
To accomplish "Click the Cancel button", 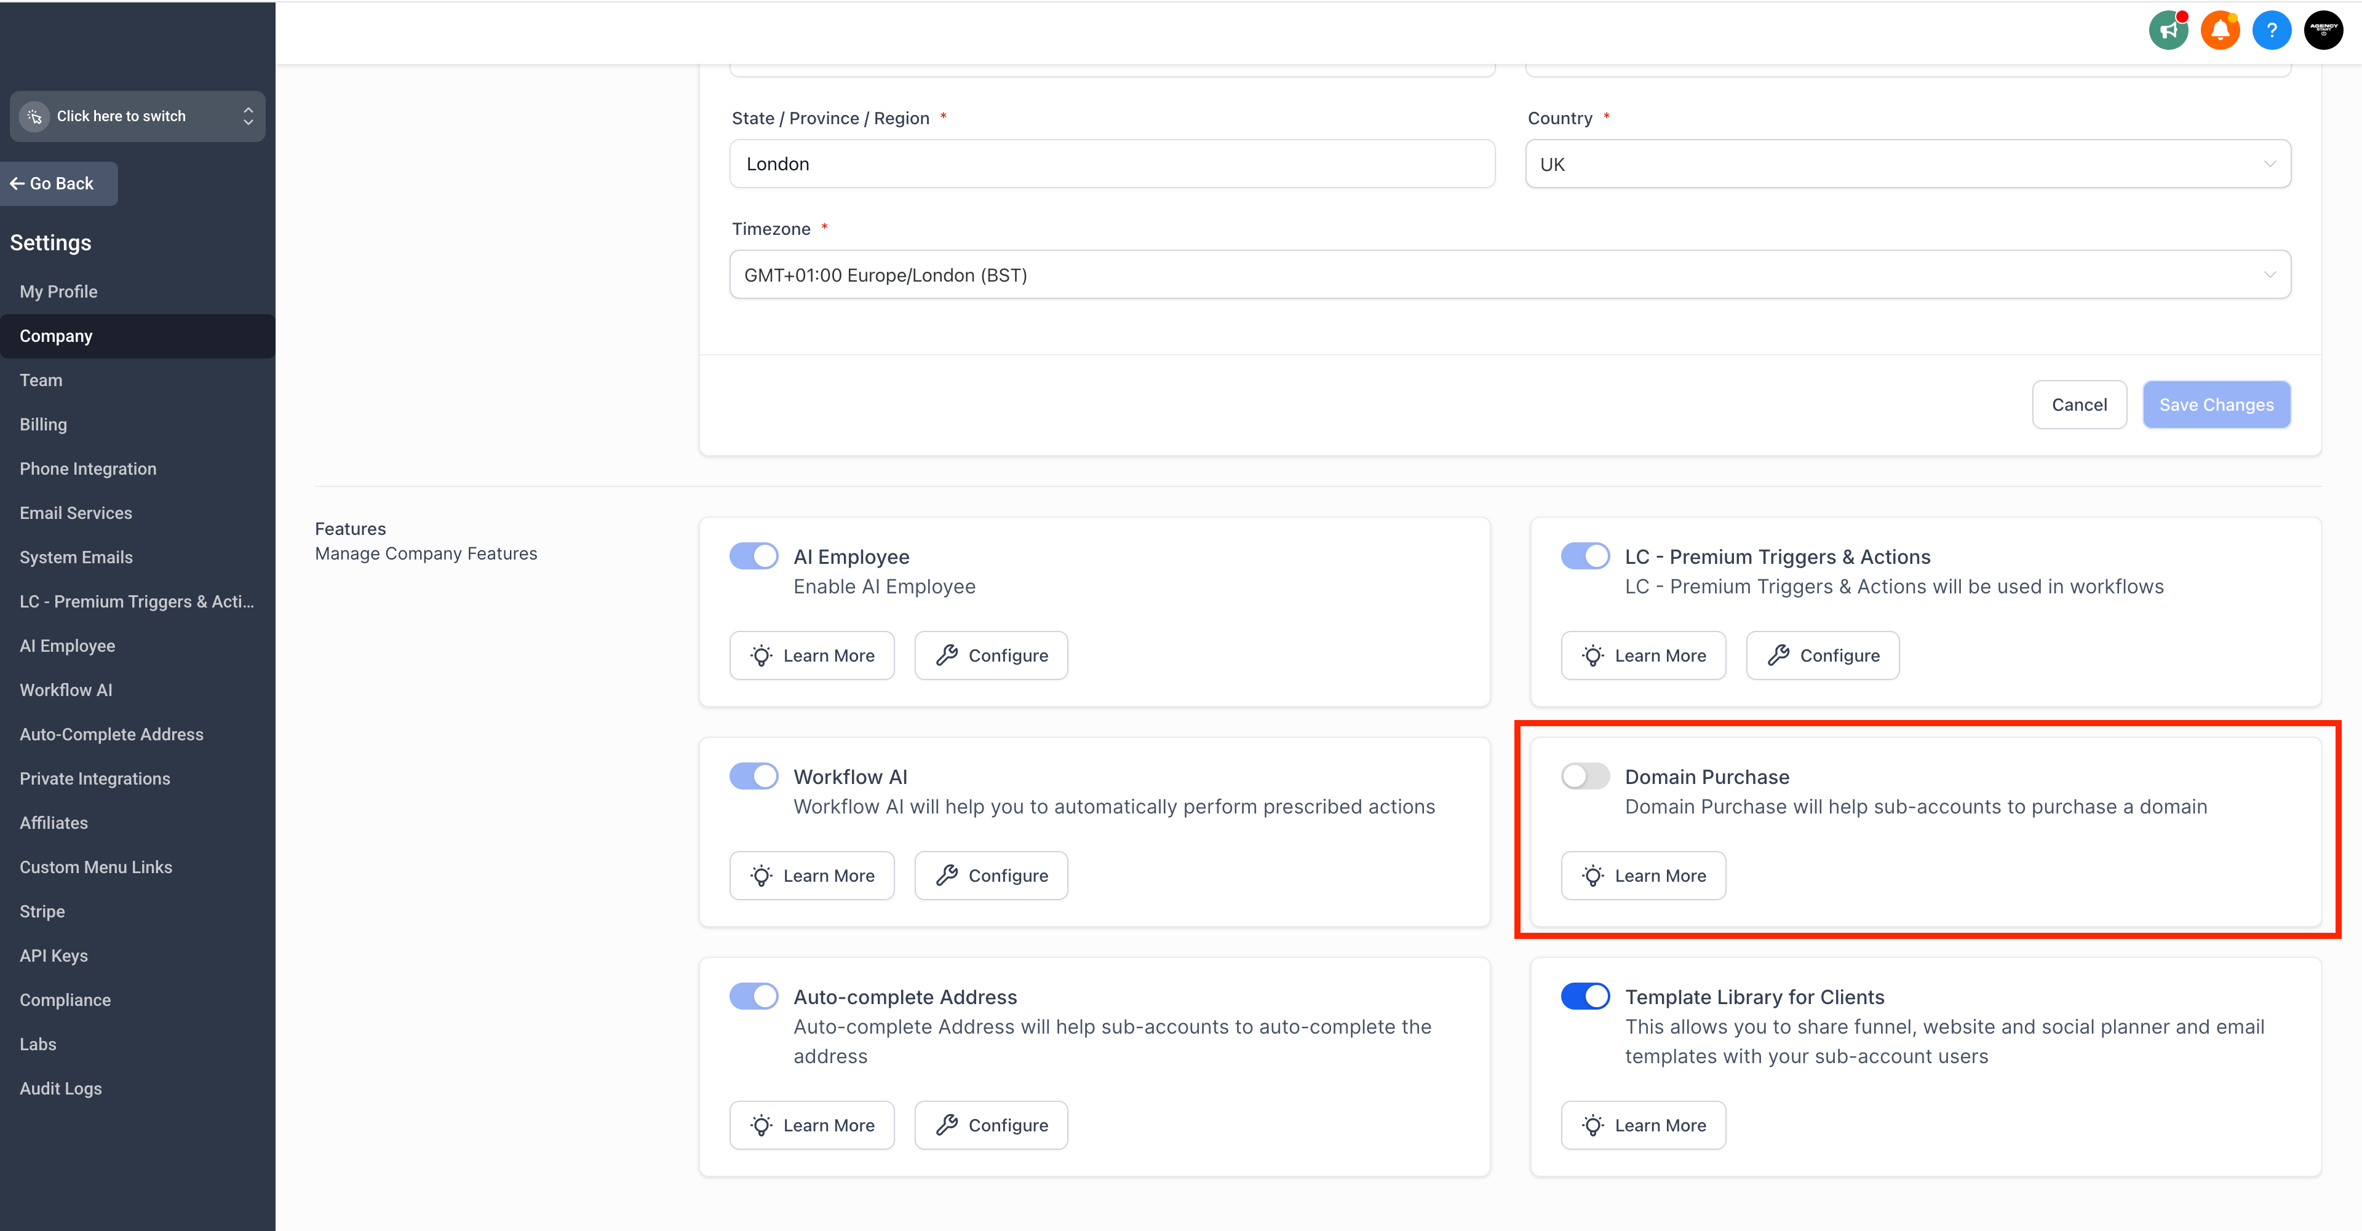I will coord(2078,404).
